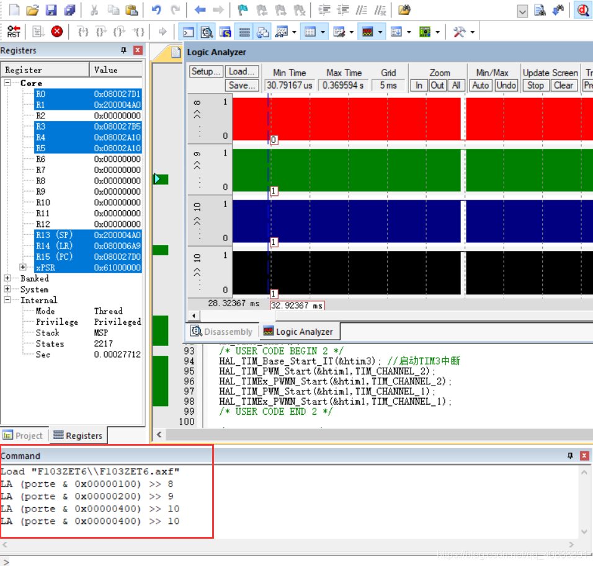This screenshot has width=593, height=566.
Task: Show the next statement with the arrow icon
Action: (x=163, y=32)
